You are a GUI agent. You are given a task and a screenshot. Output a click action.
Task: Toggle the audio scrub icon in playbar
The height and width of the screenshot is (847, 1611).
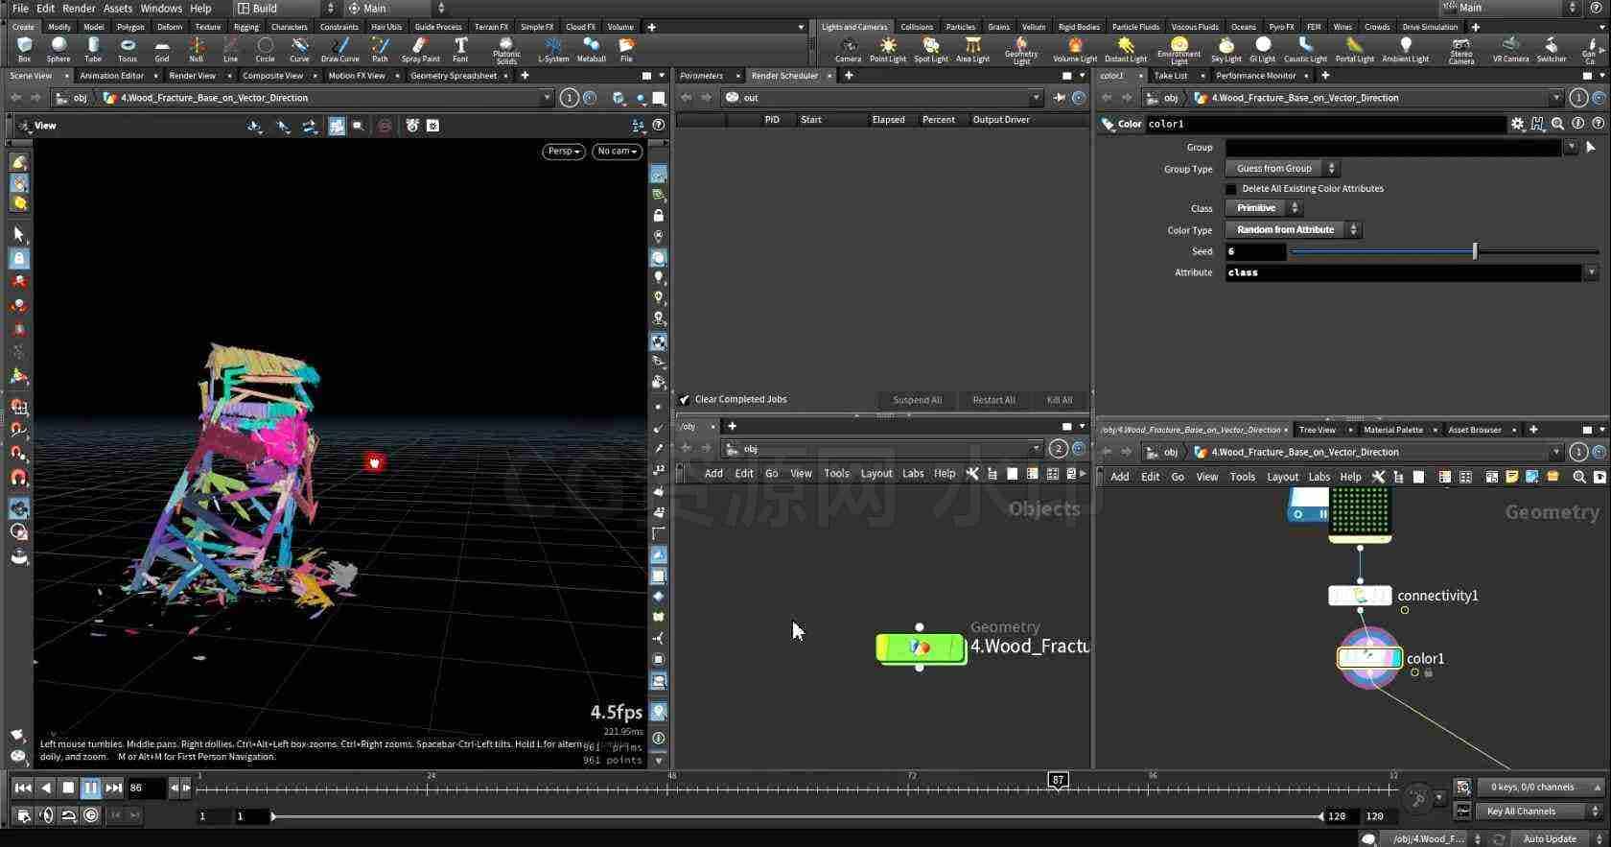(x=46, y=814)
